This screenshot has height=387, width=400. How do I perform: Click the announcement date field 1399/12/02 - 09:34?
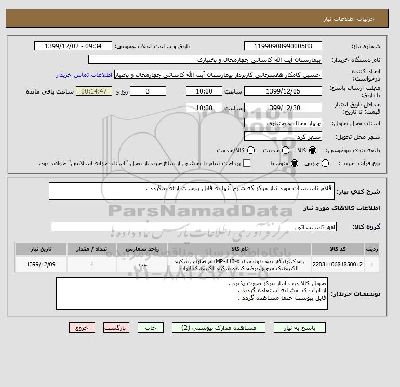point(73,46)
